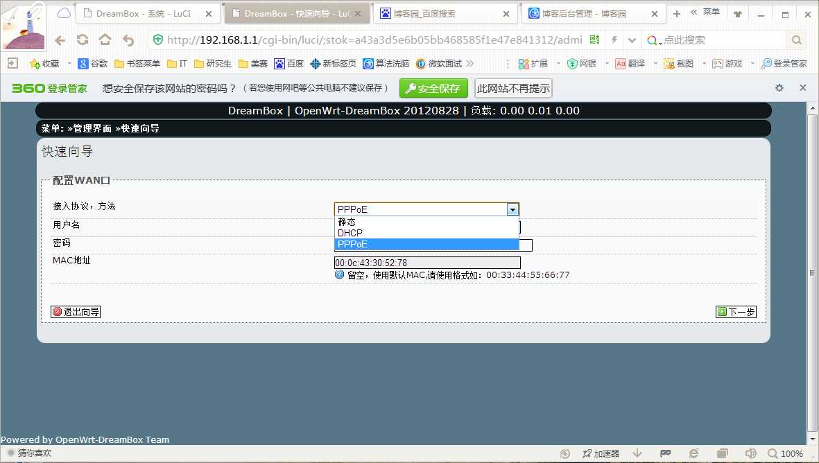The height and width of the screenshot is (463, 819).
Task: Go back with the browser back arrow
Action: coord(60,40)
